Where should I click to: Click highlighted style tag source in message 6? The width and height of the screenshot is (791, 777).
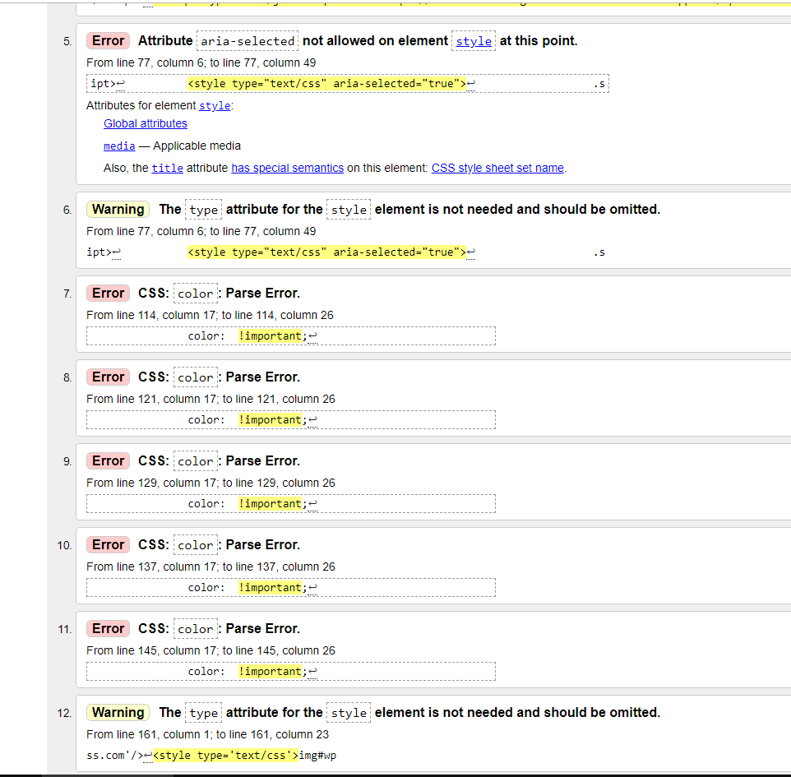coord(326,252)
